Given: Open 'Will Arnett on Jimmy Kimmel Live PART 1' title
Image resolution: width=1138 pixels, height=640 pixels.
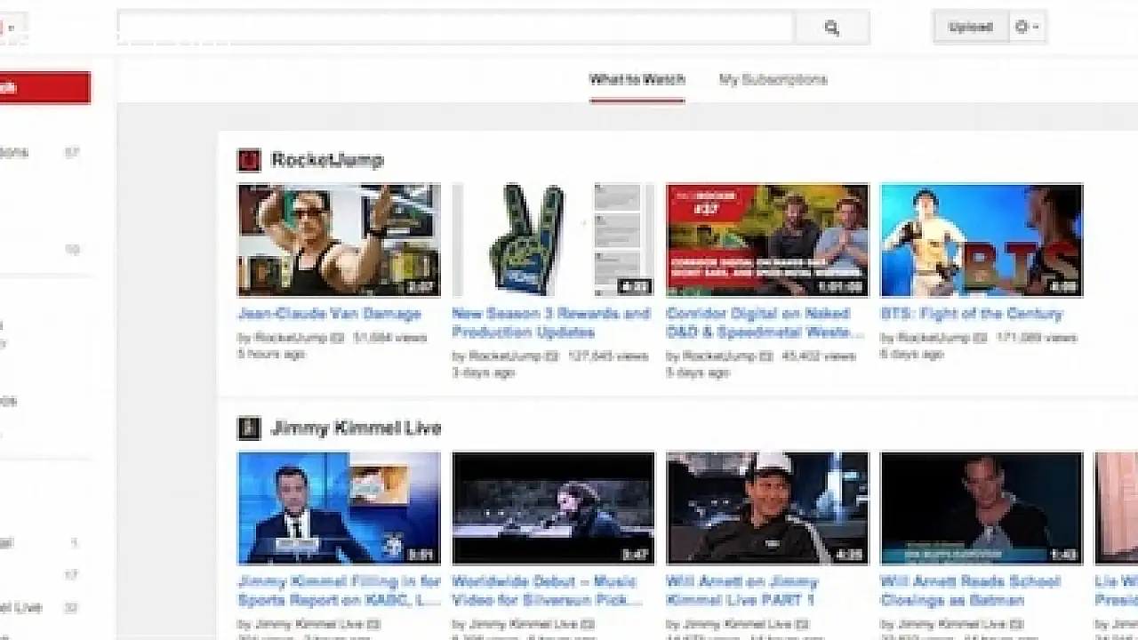Looking at the screenshot, I should click(x=742, y=591).
